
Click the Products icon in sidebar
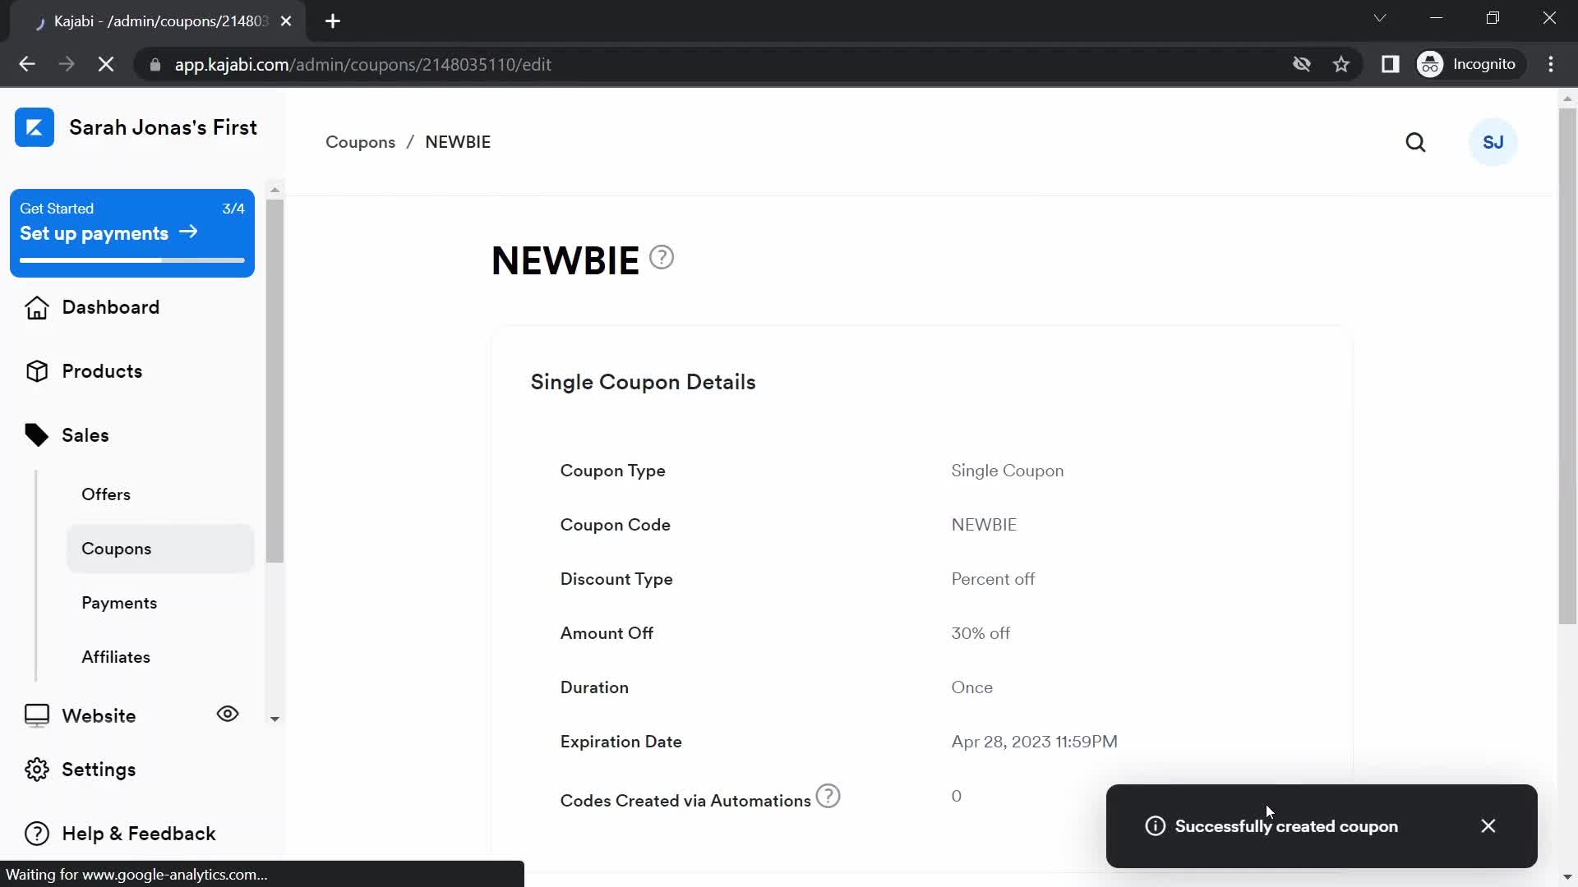(38, 371)
